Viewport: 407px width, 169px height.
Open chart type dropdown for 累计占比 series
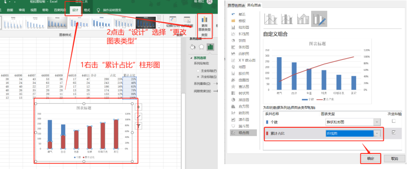pyautogui.click(x=376, y=134)
